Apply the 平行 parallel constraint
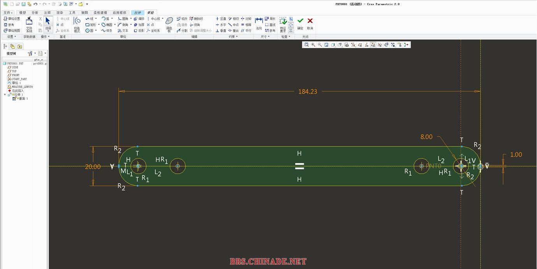This screenshot has width=537, height=269. pos(246,30)
